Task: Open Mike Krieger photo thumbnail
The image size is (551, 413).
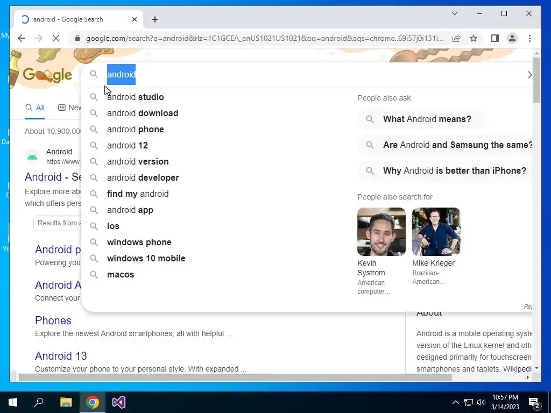Action: click(x=436, y=232)
